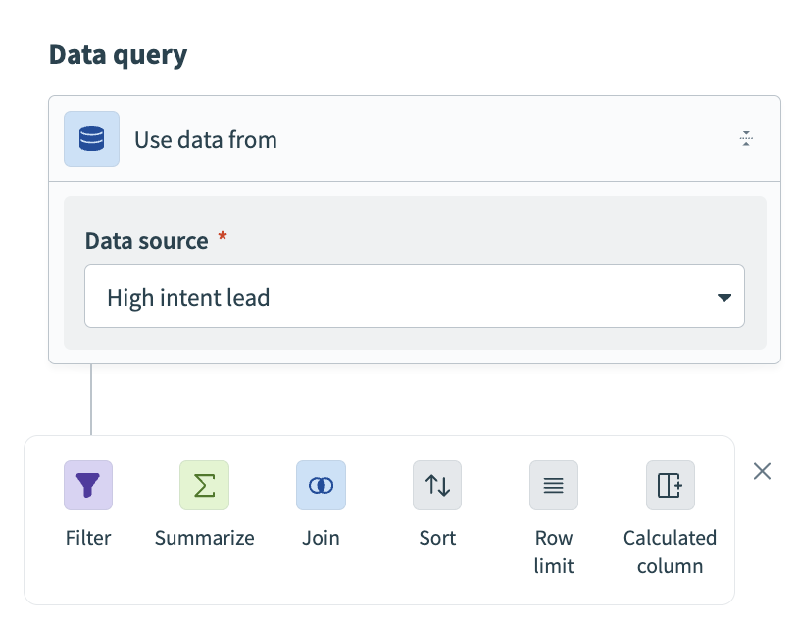798x625 pixels.
Task: Click the Sort arrows icon
Action: click(436, 485)
